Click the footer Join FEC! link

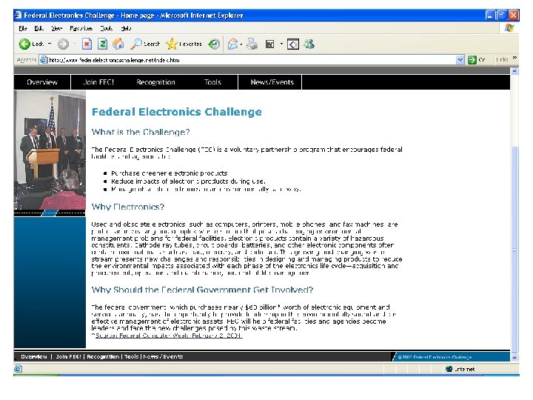click(68, 356)
